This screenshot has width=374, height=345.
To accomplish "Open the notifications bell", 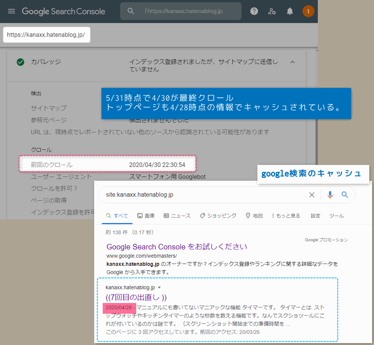I will click(x=290, y=11).
